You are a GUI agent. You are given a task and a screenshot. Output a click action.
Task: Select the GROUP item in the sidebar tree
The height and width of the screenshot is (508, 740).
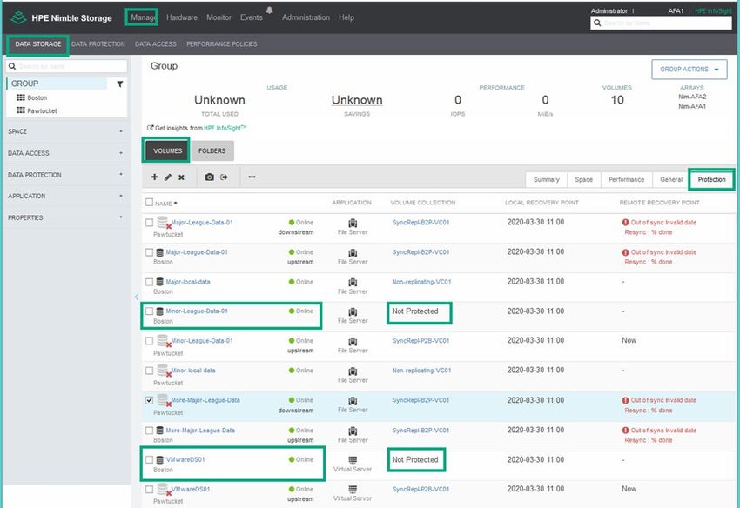57,84
